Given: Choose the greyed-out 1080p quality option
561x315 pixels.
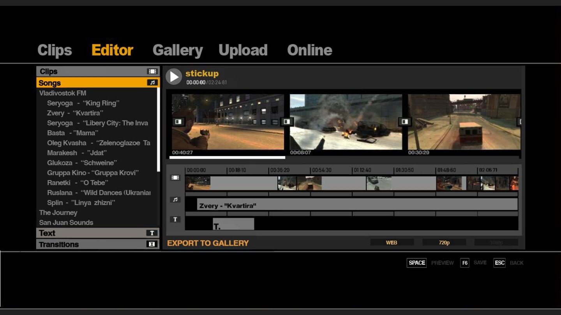Looking at the screenshot, I should point(496,242).
